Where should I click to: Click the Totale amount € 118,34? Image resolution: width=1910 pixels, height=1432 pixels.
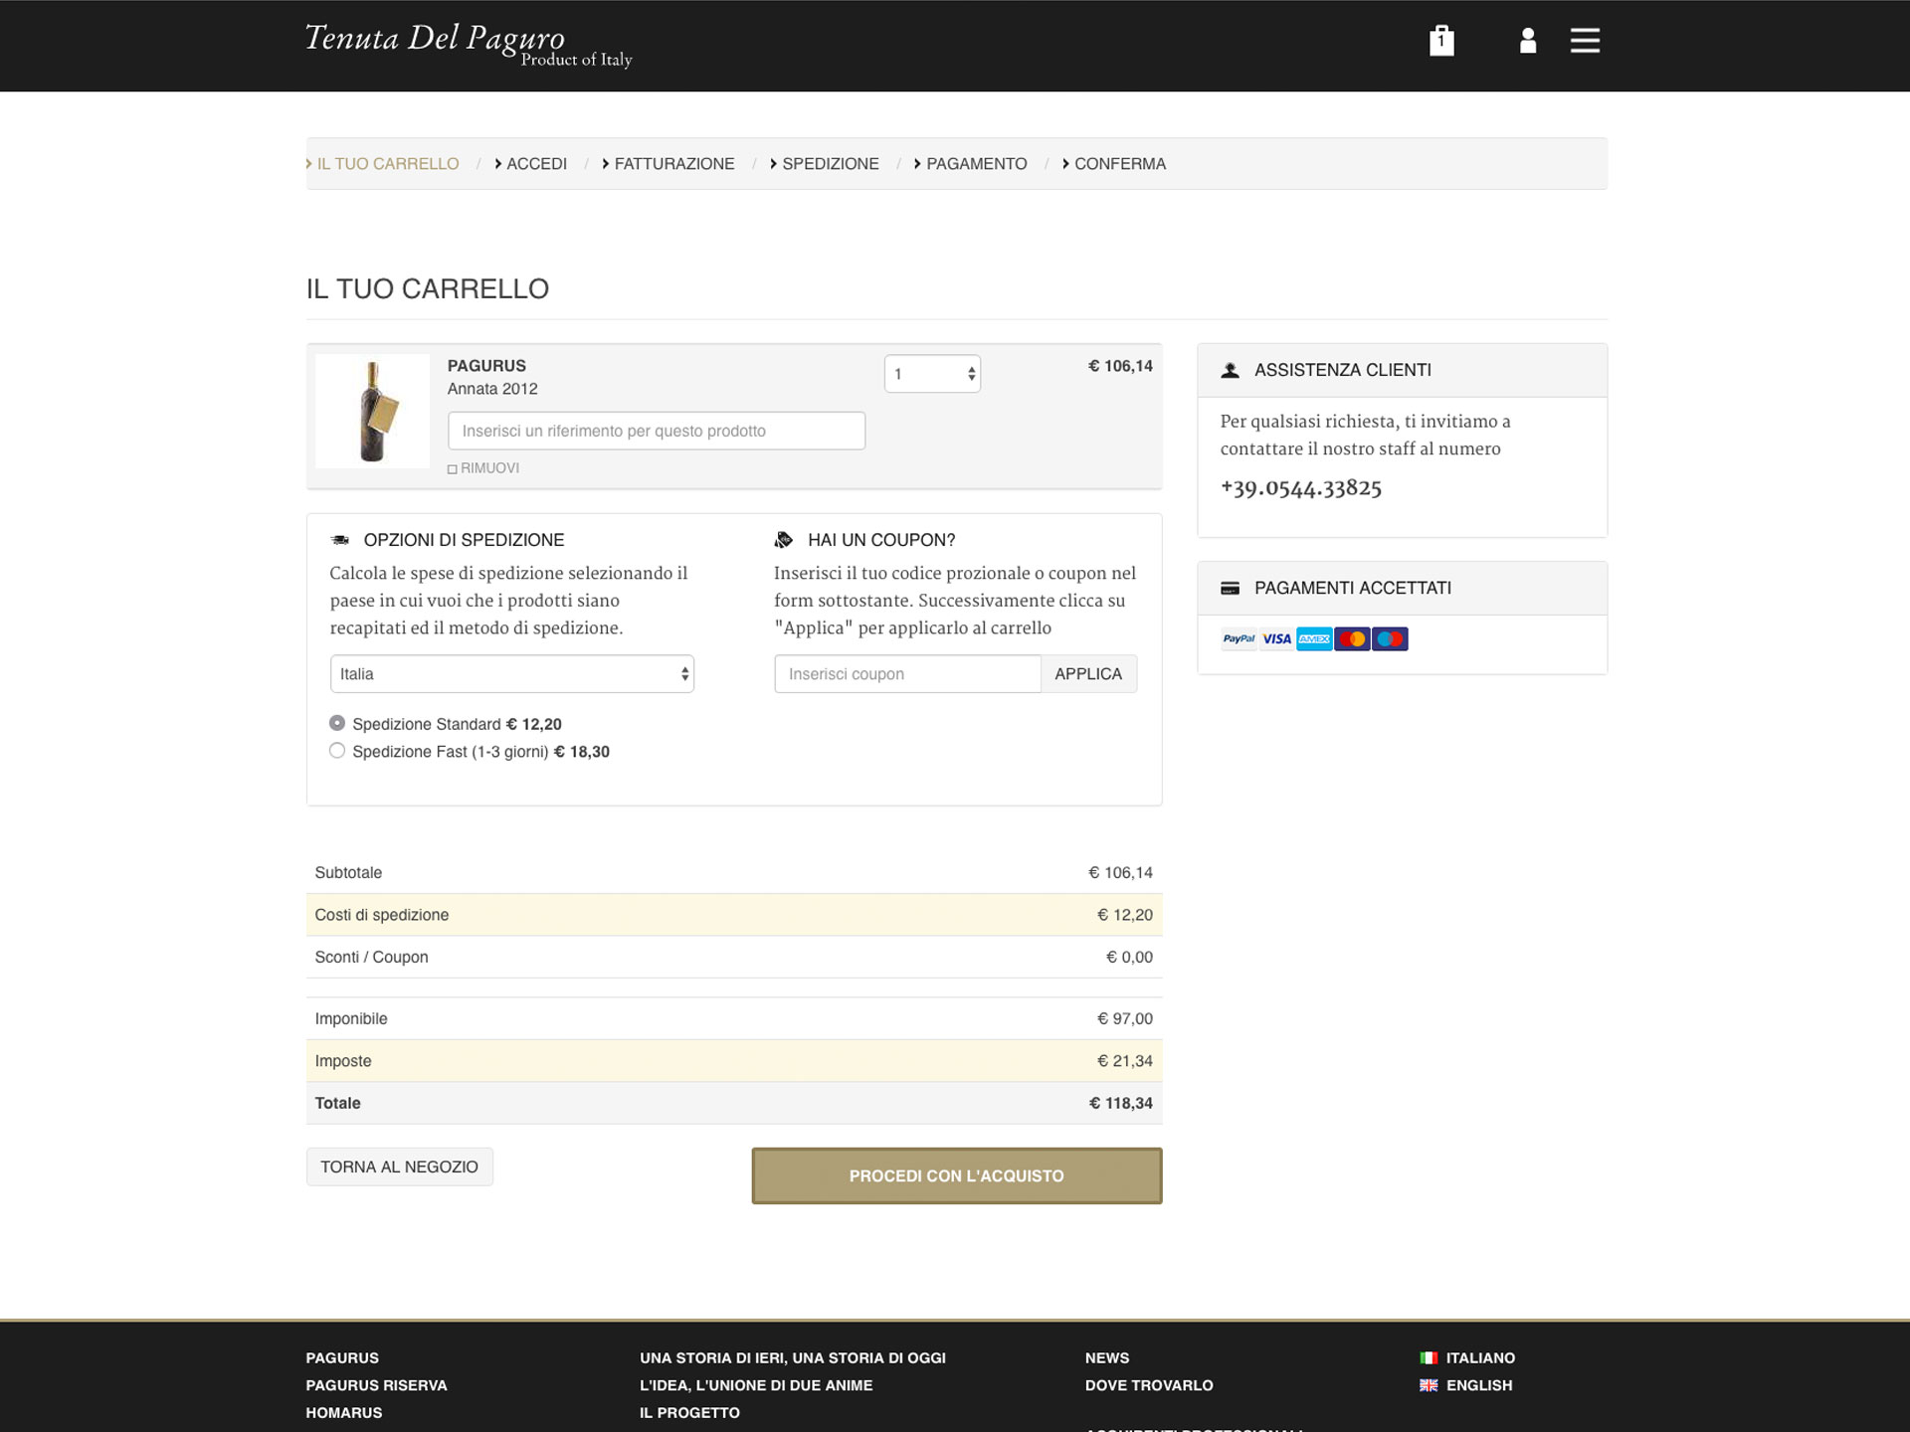[1121, 1103]
